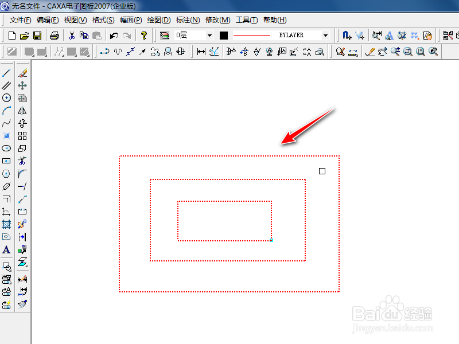This screenshot has height=344, width=459.
Task: Click the Paste clipboard icon
Action: [96, 36]
